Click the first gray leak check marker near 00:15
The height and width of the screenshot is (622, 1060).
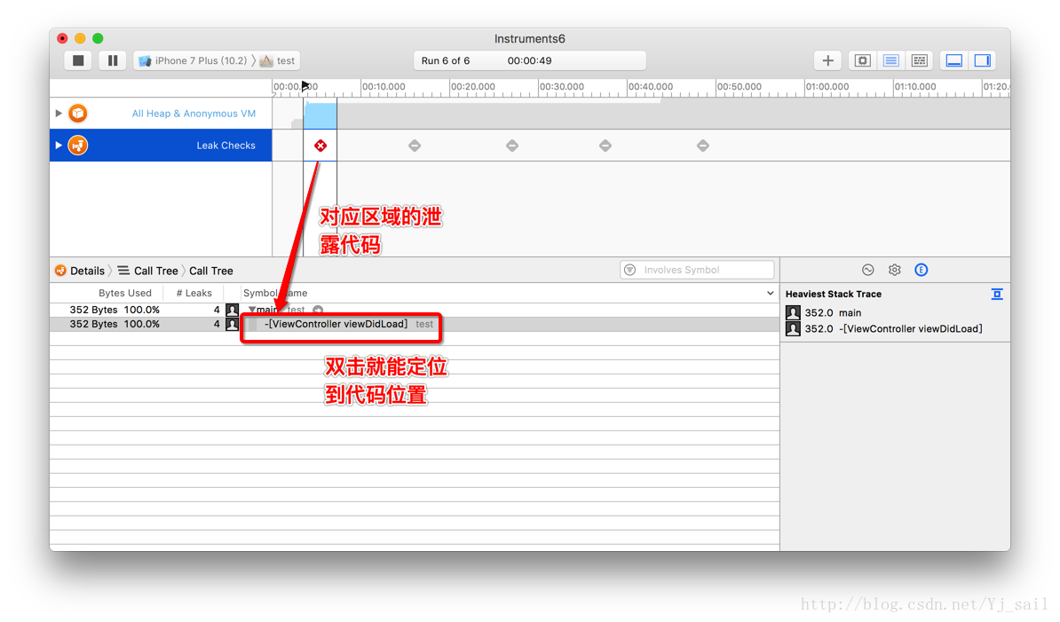(415, 146)
